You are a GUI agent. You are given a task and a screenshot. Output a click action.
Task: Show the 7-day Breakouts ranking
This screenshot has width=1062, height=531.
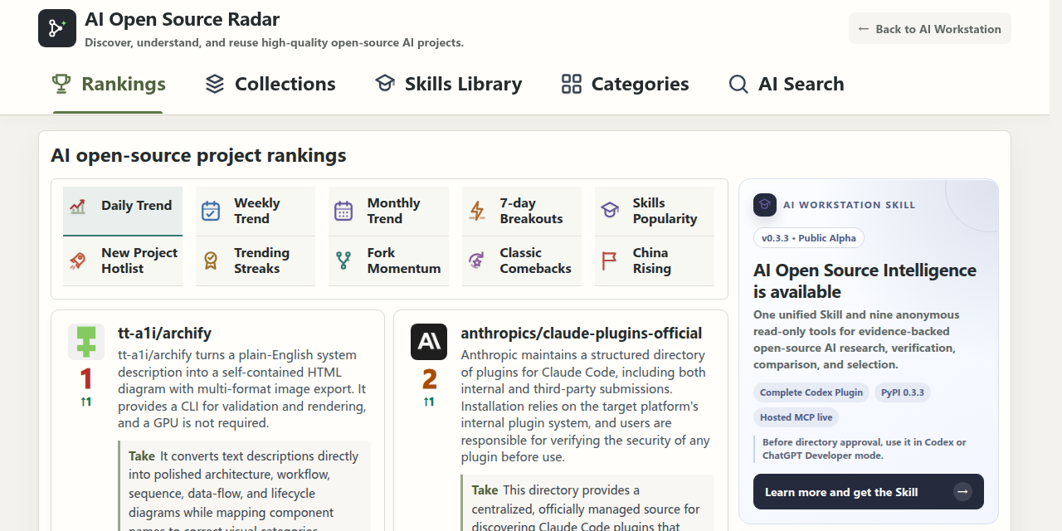click(x=522, y=211)
